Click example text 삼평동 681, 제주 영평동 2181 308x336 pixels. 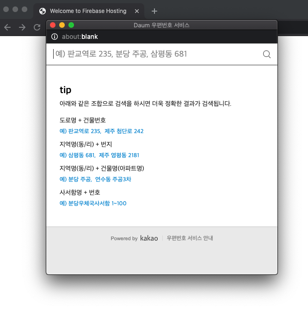(x=99, y=155)
